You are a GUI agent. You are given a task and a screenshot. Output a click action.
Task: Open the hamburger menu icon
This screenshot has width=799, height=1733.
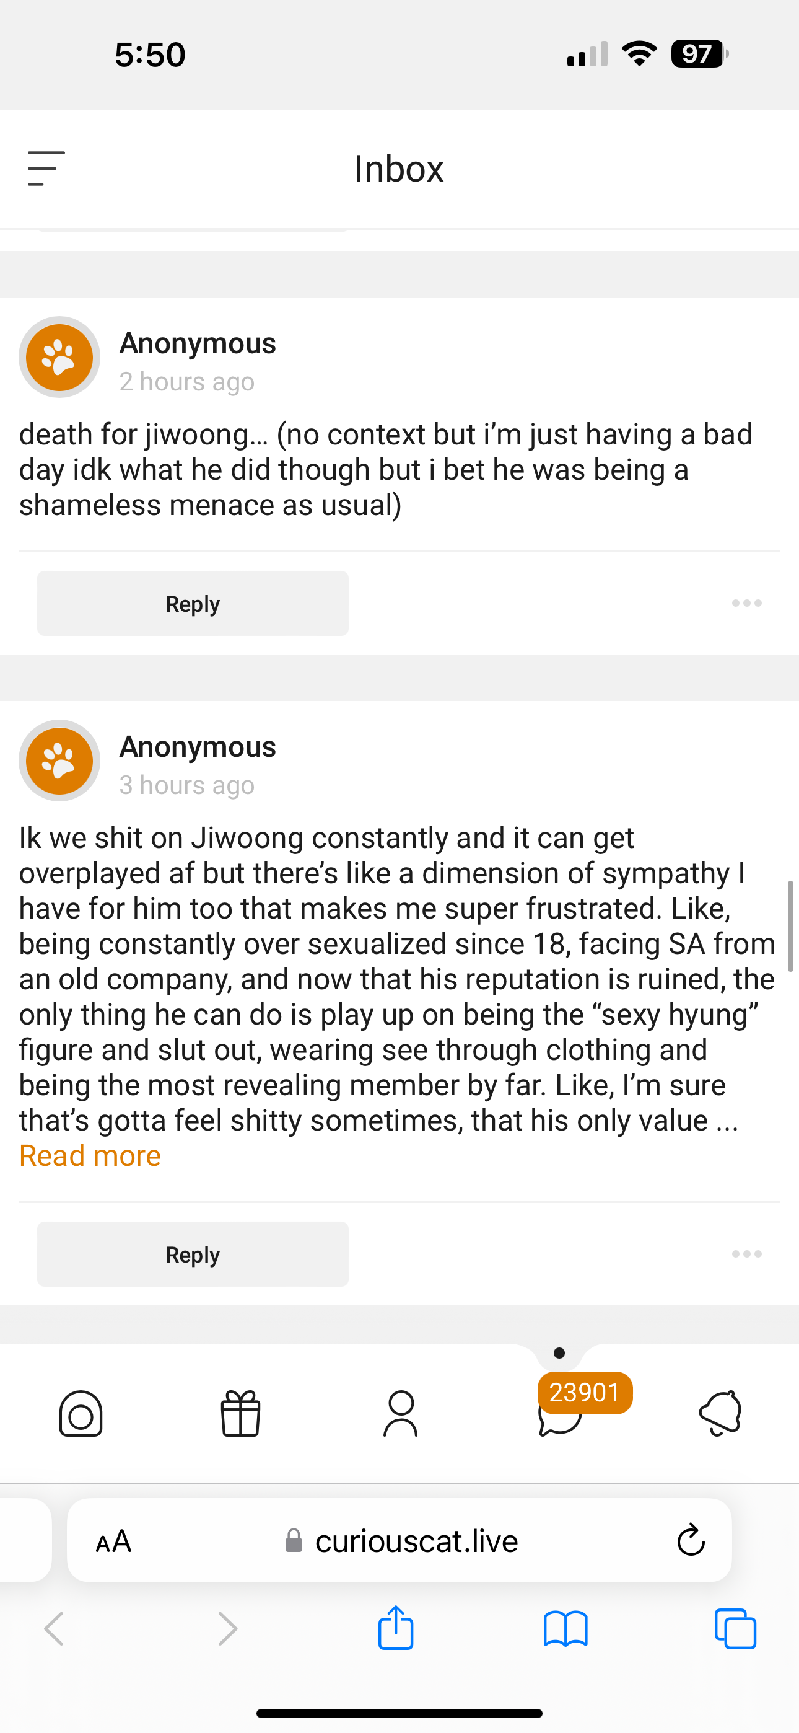pyautogui.click(x=46, y=168)
